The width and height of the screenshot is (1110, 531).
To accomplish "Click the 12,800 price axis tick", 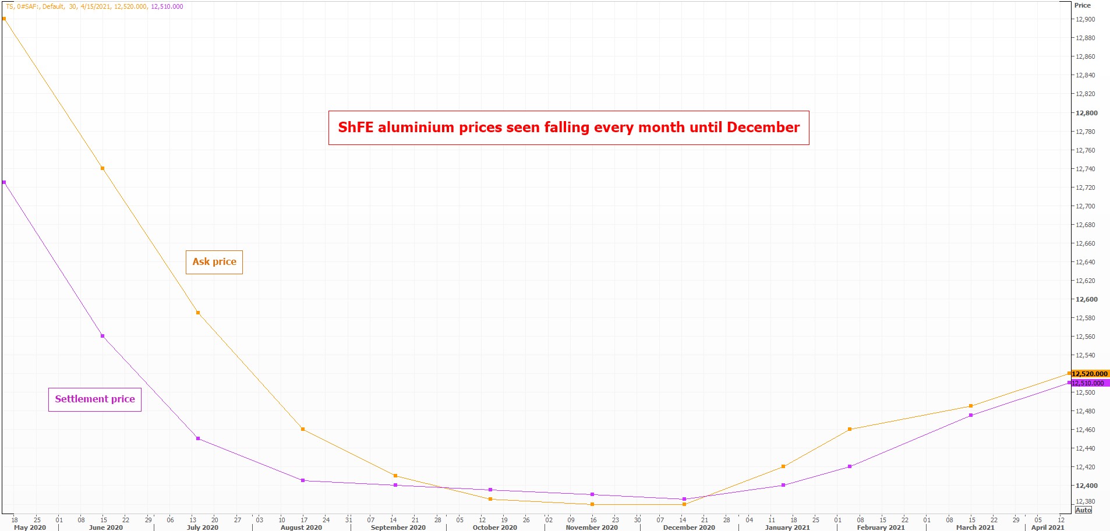I will click(1086, 113).
